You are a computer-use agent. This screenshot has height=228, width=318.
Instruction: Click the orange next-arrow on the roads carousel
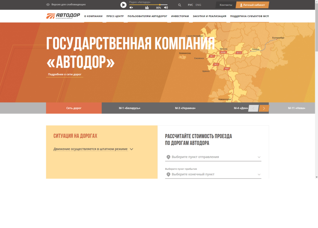pyautogui.click(x=264, y=108)
